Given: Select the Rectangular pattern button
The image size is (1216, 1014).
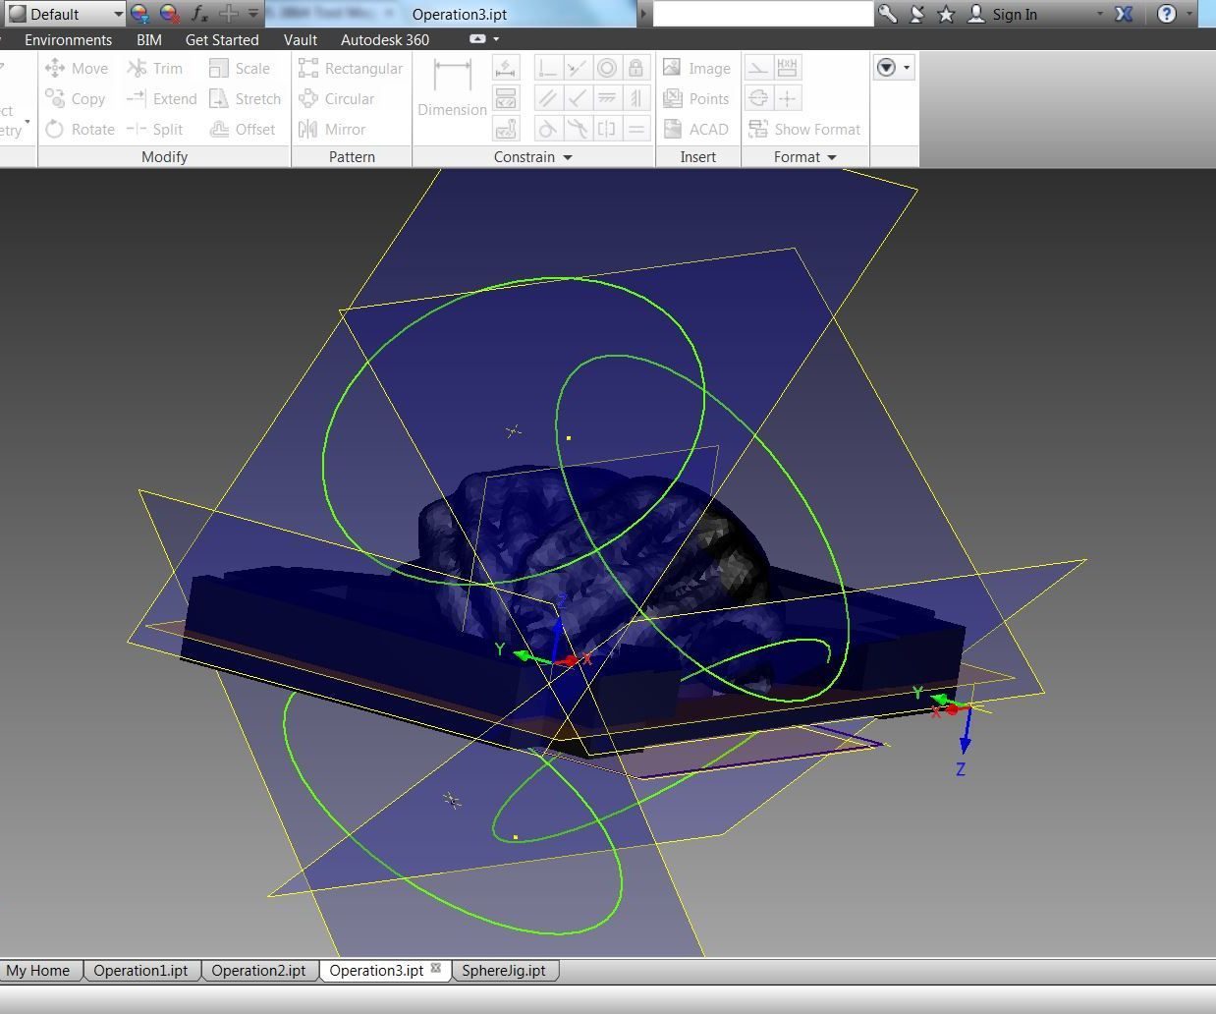Looking at the screenshot, I should [x=351, y=68].
